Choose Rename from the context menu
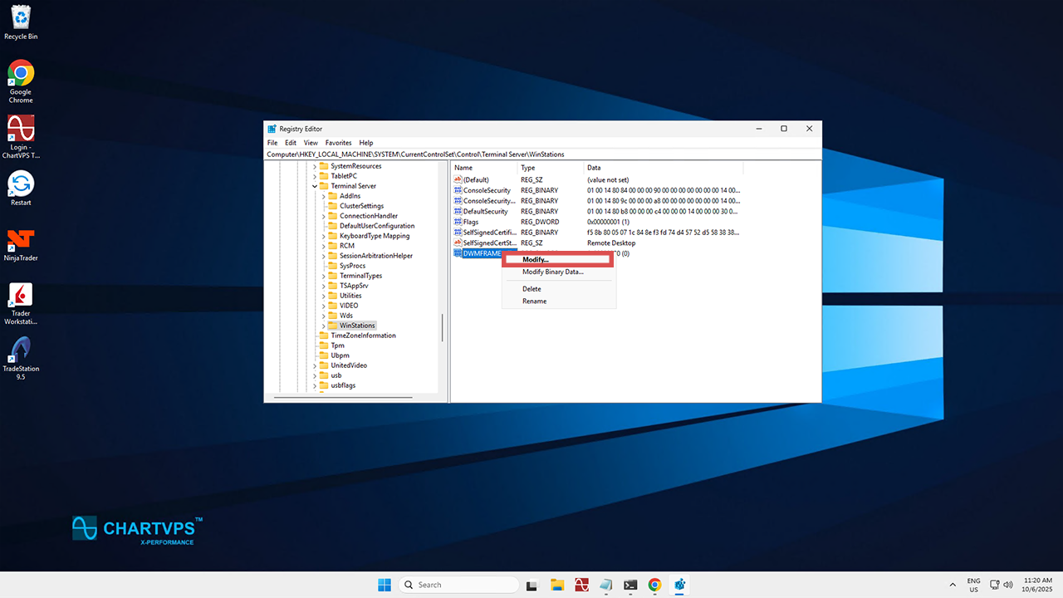This screenshot has height=598, width=1063. click(x=534, y=301)
